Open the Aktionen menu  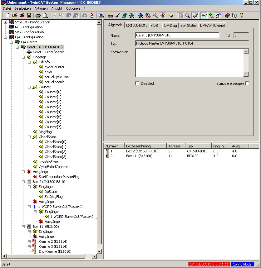(x=41, y=8)
